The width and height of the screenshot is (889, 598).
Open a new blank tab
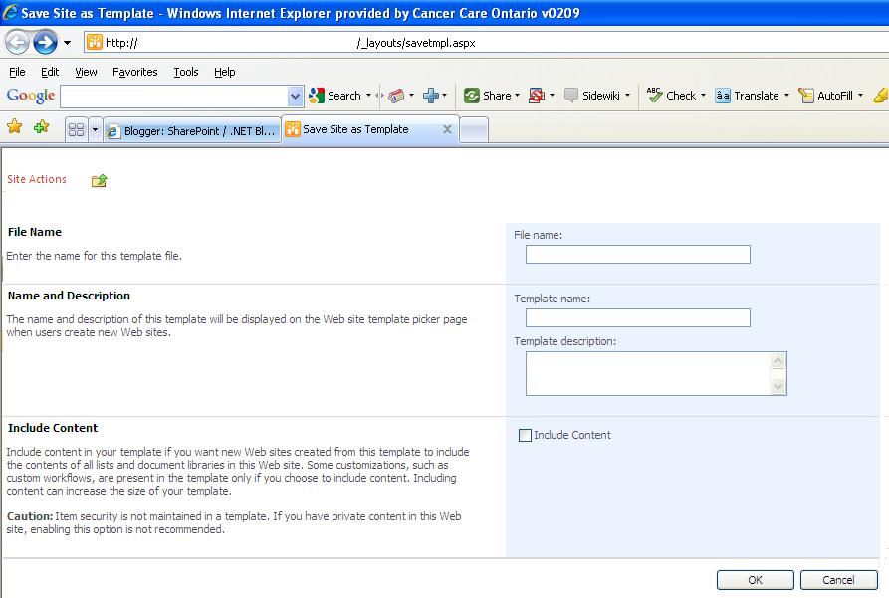[x=474, y=129]
